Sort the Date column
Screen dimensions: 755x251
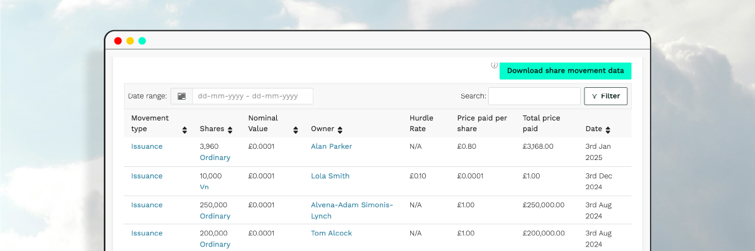[608, 130]
